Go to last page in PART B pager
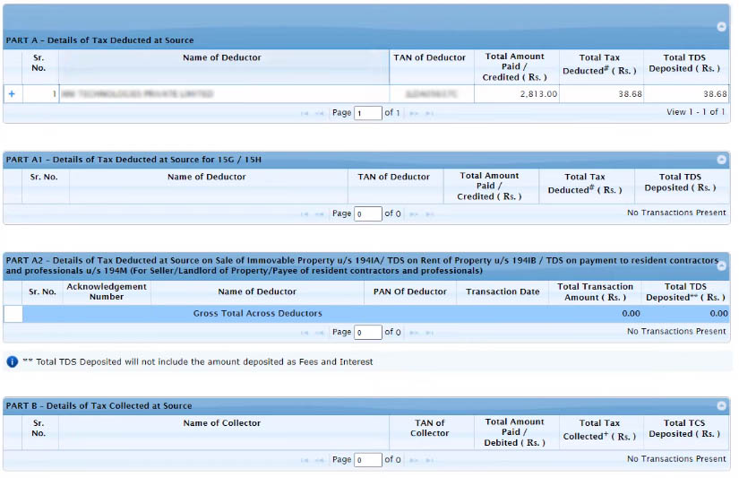 click(429, 460)
